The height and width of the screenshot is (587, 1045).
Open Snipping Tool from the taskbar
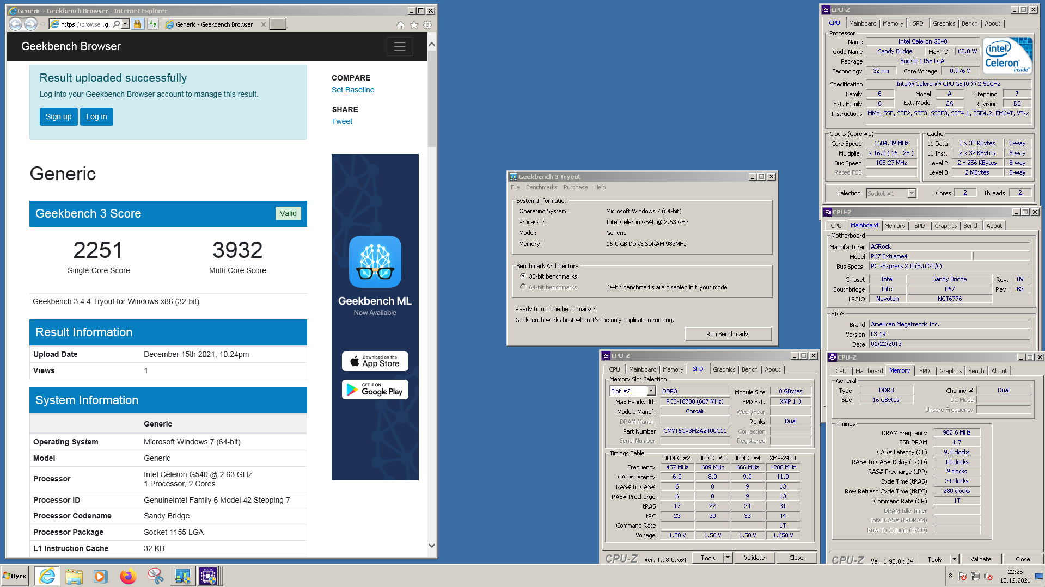pyautogui.click(x=155, y=576)
